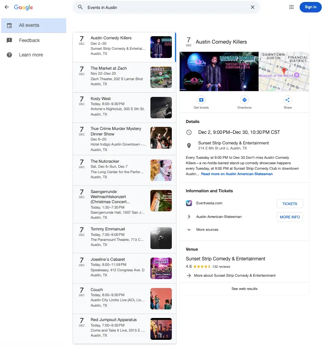Select Saengerrunde Weihnachtskonzert event
The width and height of the screenshot is (323, 346).
tap(124, 204)
